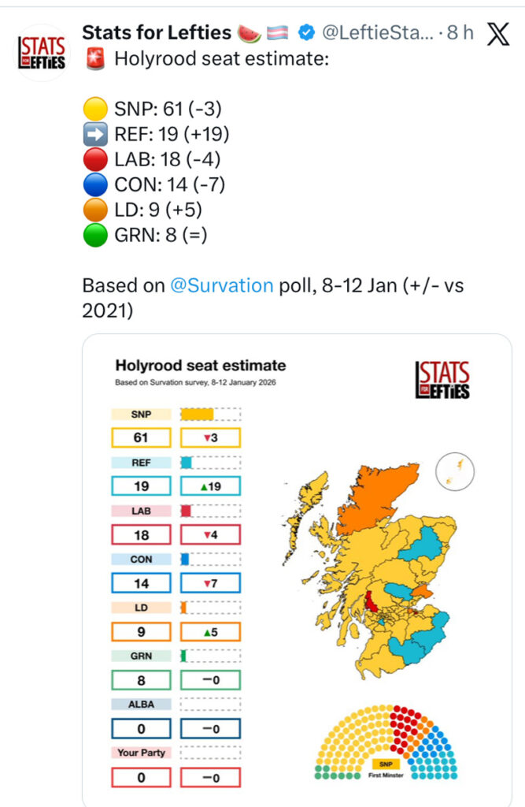Open the Holyrood seat estimate image
This screenshot has height=807, width=525.
pyautogui.click(x=298, y=571)
